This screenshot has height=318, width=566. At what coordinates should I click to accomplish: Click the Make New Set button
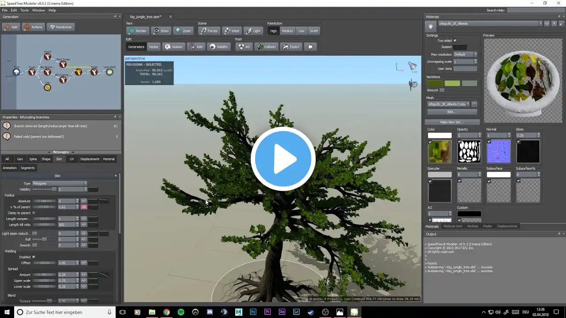452,122
